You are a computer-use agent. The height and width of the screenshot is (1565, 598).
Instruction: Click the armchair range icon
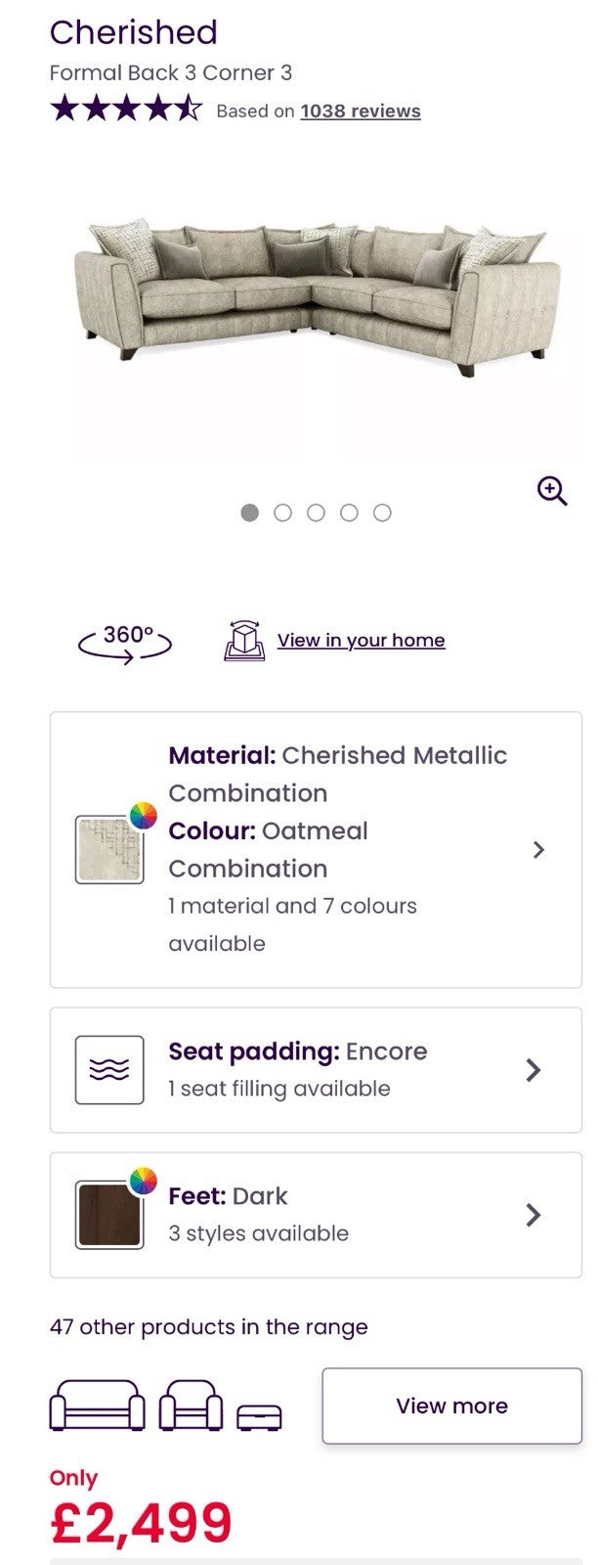tap(191, 1406)
